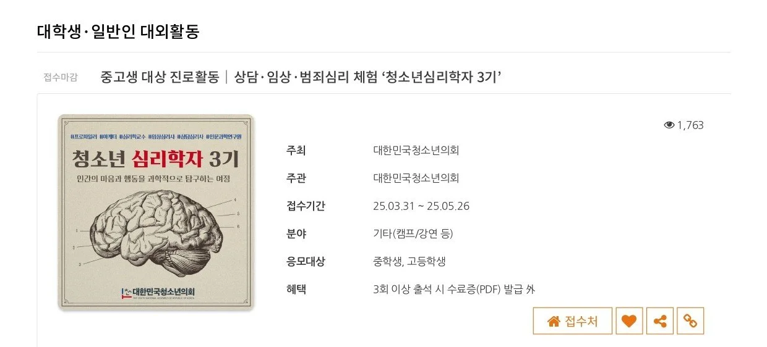Open the 대학생·일반인 대외활동 section heading

[x=118, y=31]
